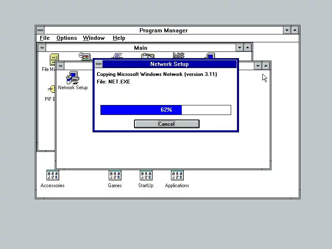
Task: Open the File menu in Program Manager
Action: click(x=45, y=38)
